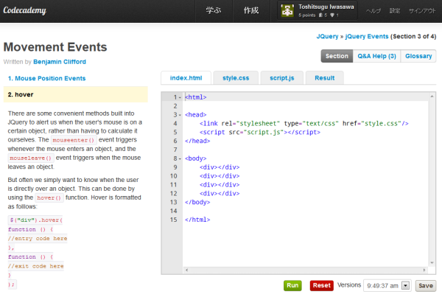Open the Result tab
Image resolution: width=442 pixels, height=294 pixels.
click(x=324, y=78)
